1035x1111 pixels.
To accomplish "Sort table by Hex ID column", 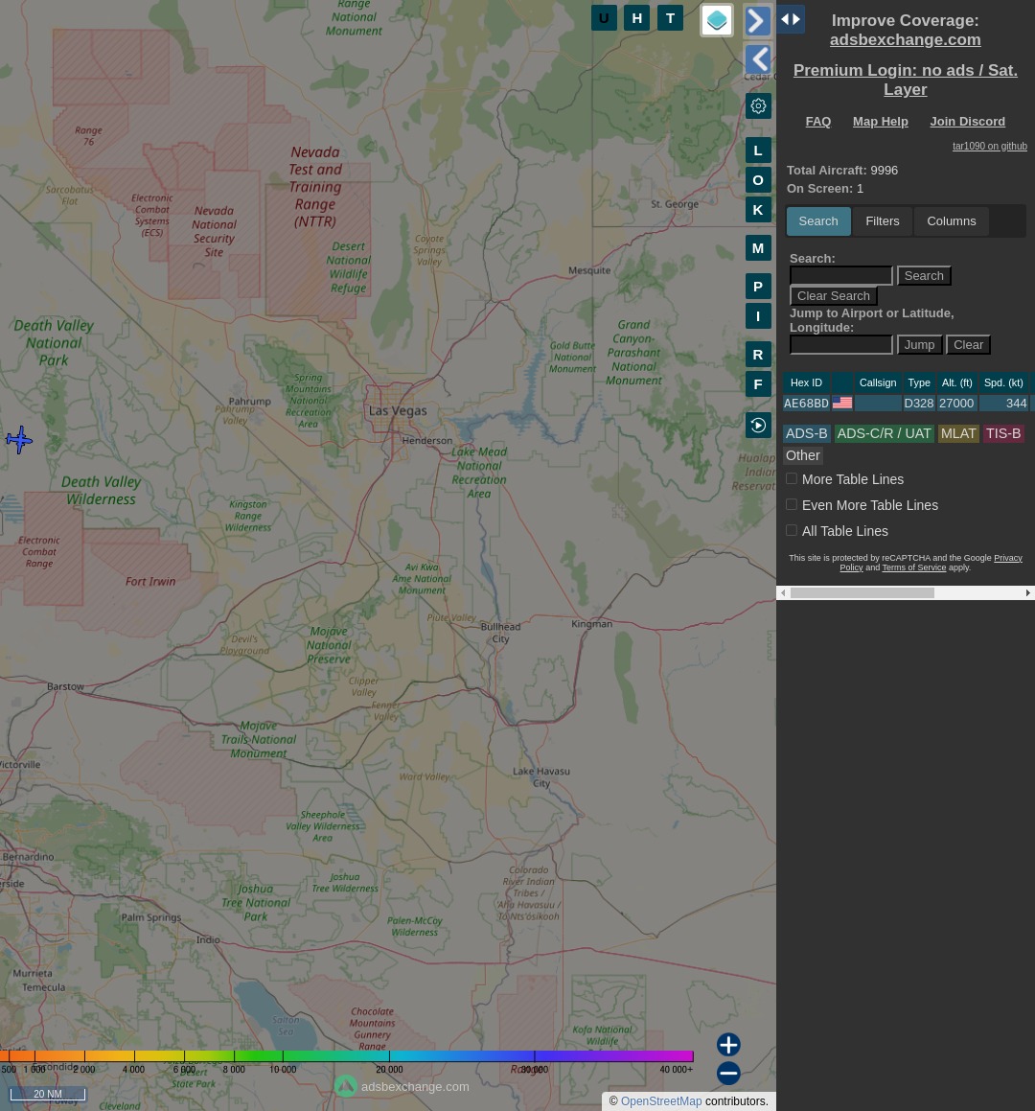I will [806, 382].
